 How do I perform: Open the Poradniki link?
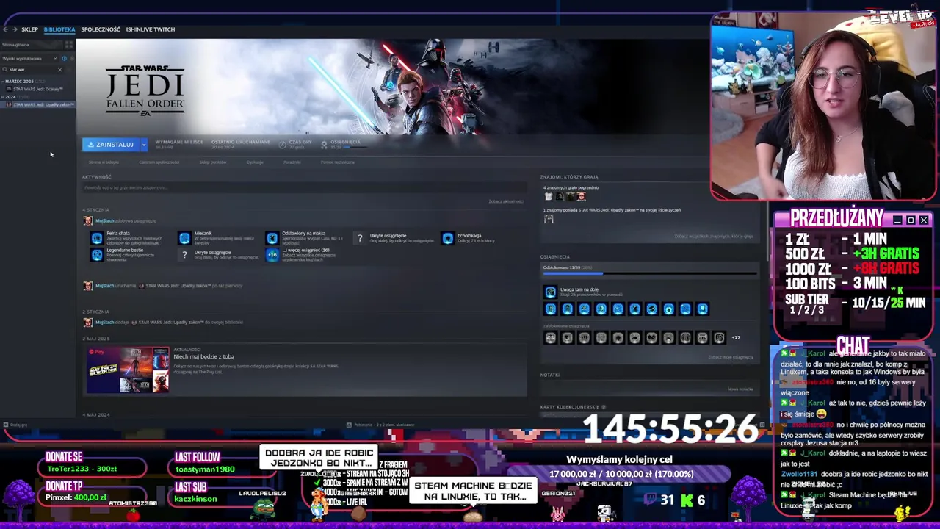[x=292, y=162]
